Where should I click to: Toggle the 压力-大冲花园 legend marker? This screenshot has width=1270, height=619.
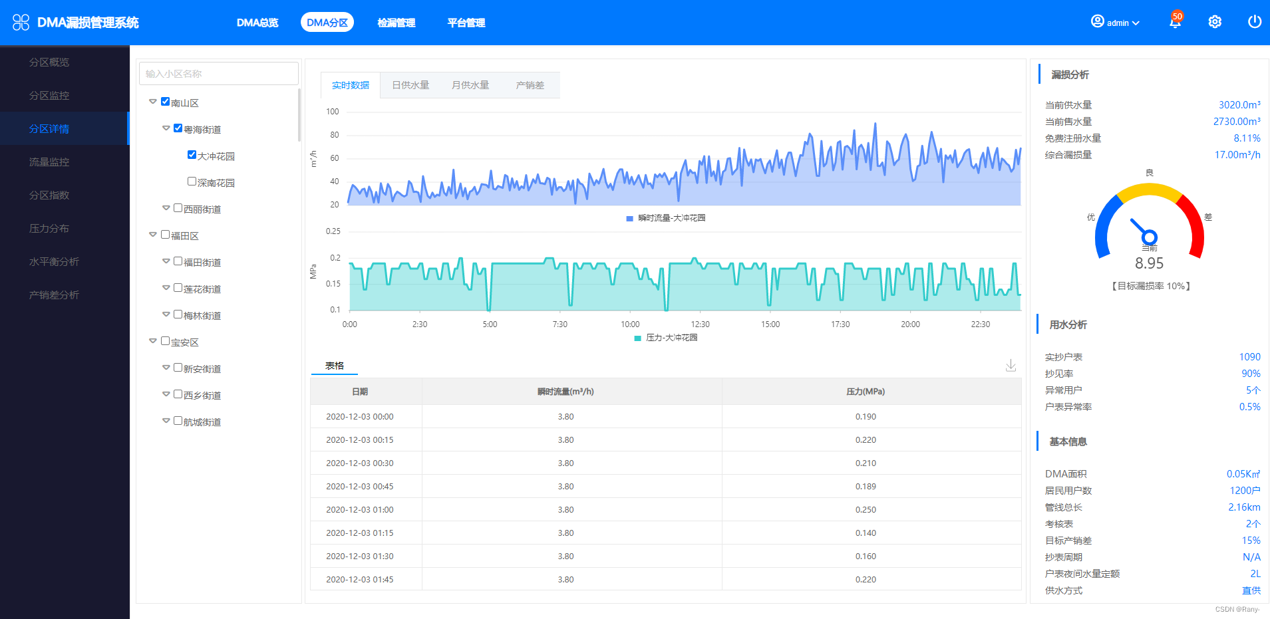pyautogui.click(x=637, y=338)
